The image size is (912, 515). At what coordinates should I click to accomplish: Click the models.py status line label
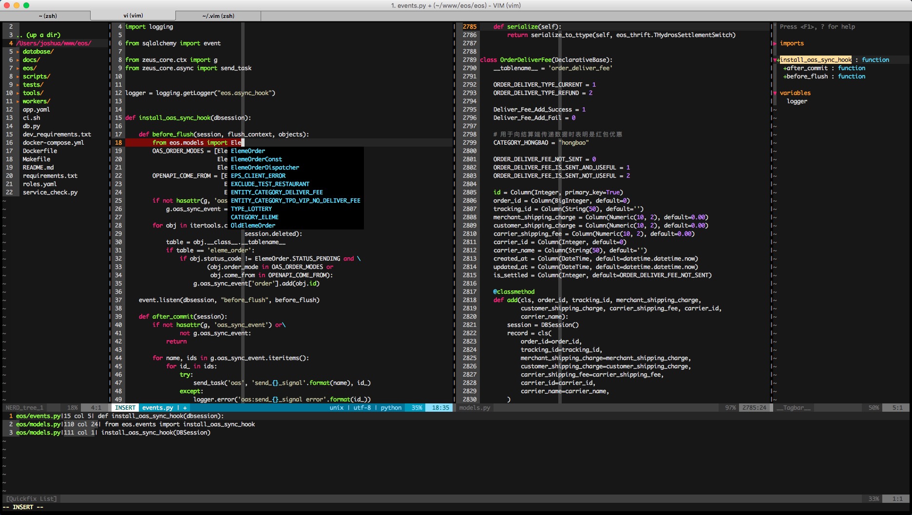pos(475,408)
